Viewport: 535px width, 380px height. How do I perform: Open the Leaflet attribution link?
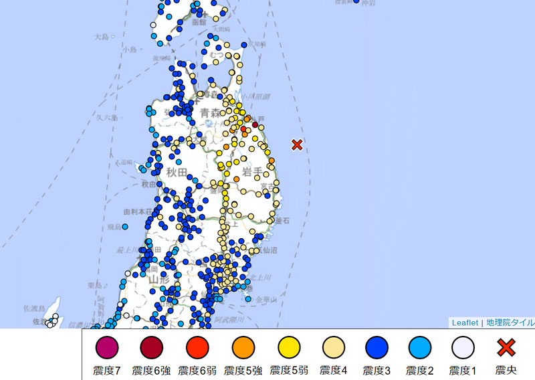(465, 322)
